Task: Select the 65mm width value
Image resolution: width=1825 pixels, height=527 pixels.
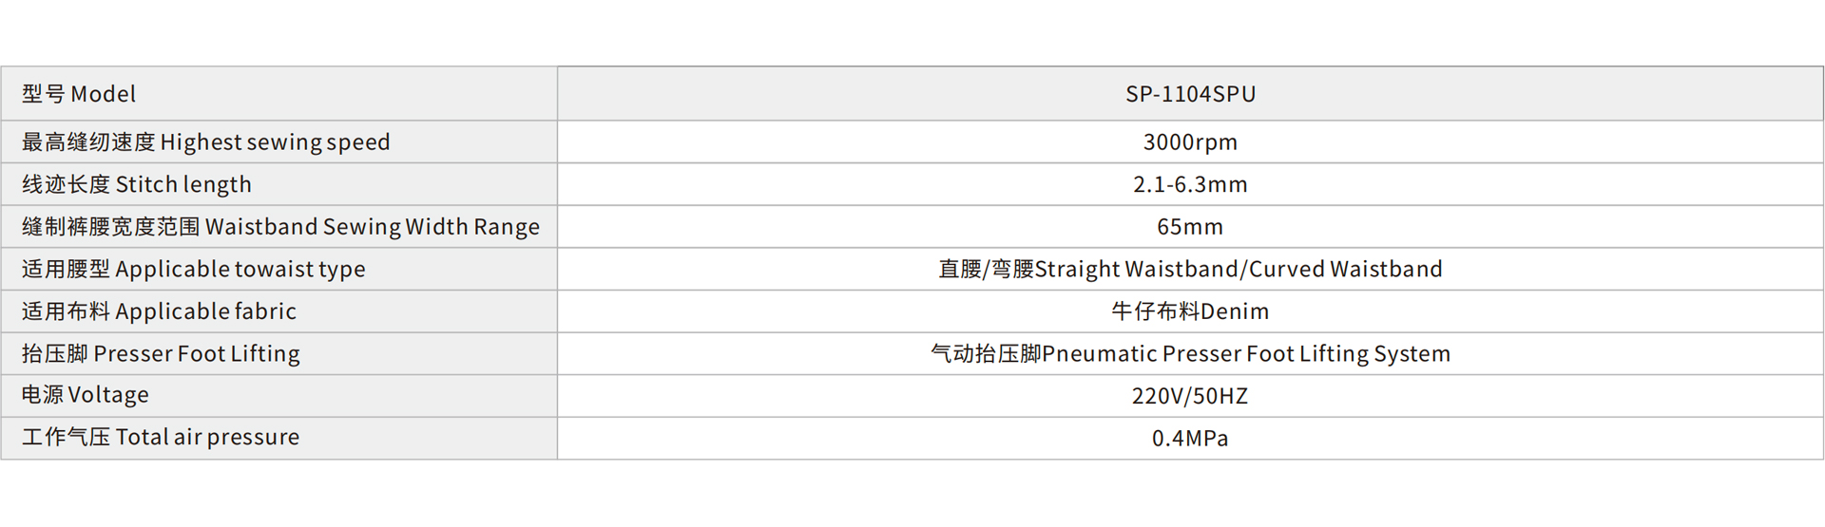Action: pyautogui.click(x=1190, y=227)
